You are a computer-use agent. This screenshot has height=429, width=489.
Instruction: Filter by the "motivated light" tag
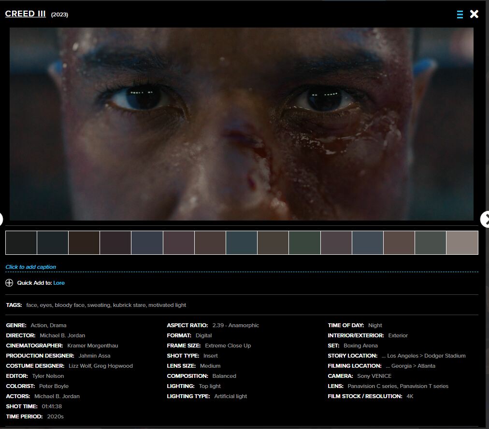coord(167,305)
